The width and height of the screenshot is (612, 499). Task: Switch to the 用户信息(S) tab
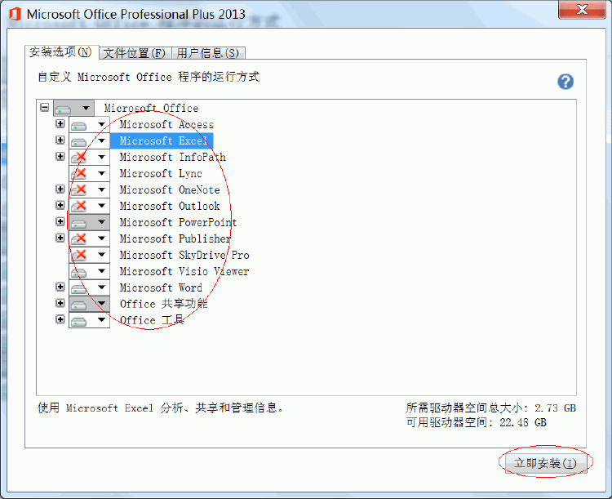208,53
